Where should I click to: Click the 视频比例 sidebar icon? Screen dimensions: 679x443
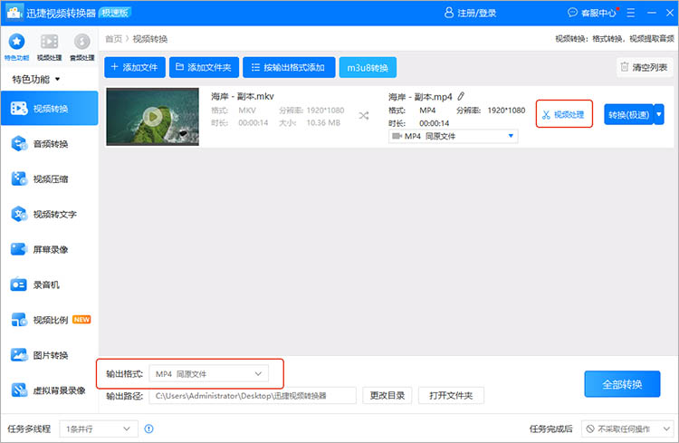click(19, 320)
